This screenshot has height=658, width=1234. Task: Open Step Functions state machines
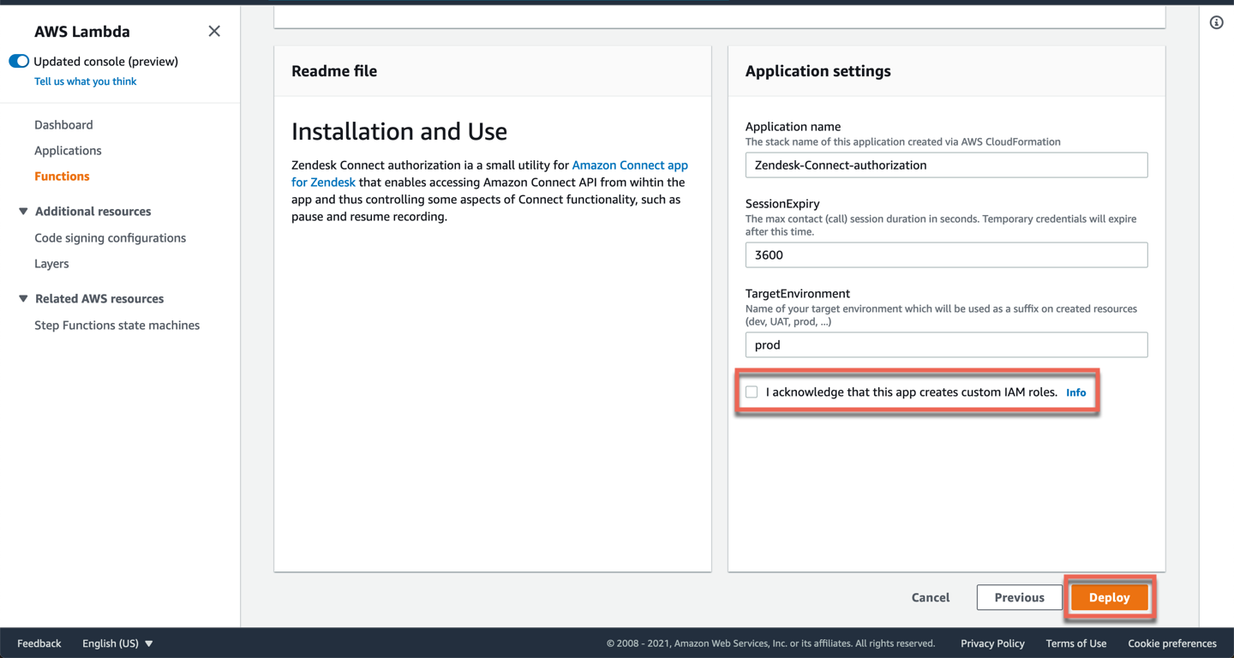click(117, 326)
